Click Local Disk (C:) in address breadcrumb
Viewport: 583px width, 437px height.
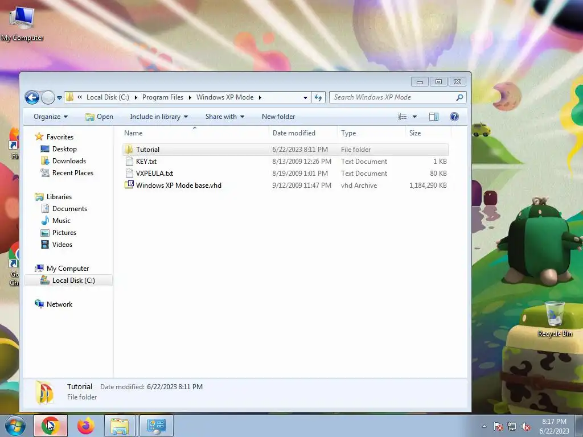[x=108, y=97]
